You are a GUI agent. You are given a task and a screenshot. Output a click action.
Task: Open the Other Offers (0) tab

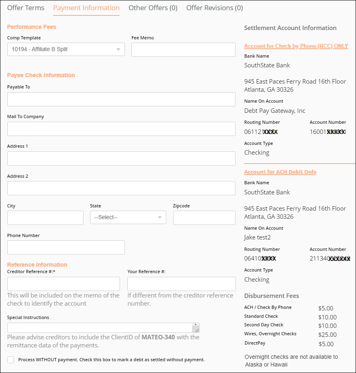(x=153, y=8)
